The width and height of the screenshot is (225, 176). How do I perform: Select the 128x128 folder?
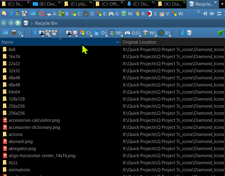[17, 99]
